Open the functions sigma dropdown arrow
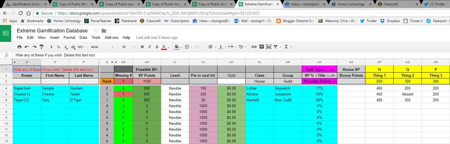The width and height of the screenshot is (450, 144). click(291, 47)
